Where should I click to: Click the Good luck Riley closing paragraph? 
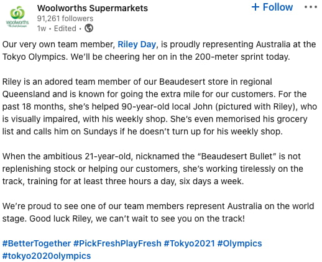click(158, 212)
